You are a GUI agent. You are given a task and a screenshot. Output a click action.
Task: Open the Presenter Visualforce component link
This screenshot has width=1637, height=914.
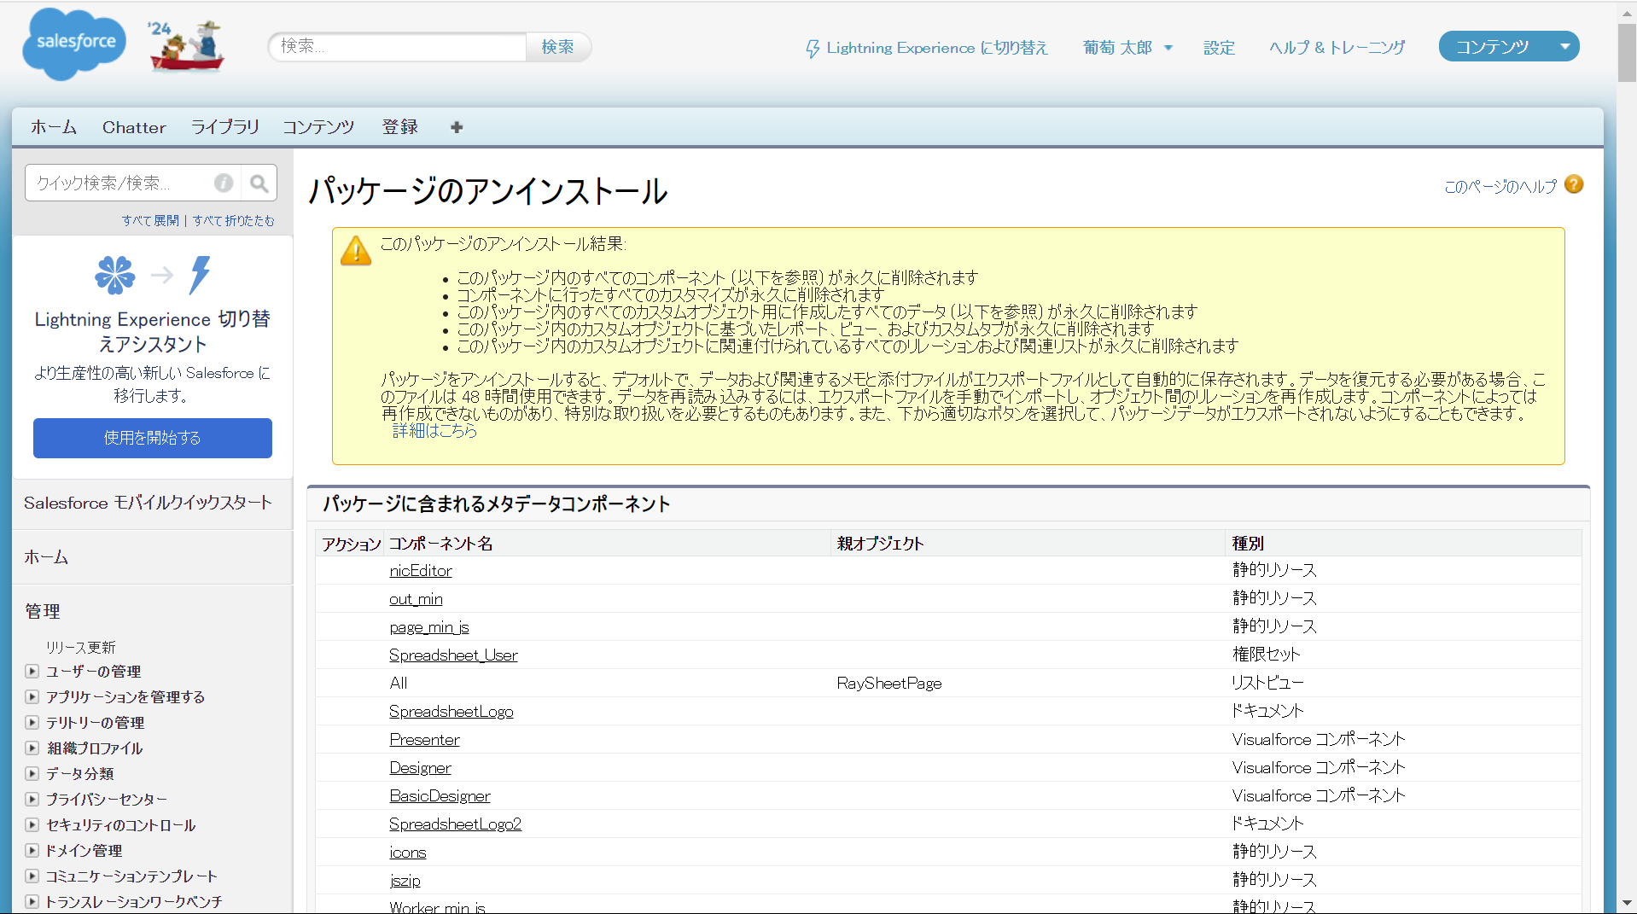tap(424, 740)
